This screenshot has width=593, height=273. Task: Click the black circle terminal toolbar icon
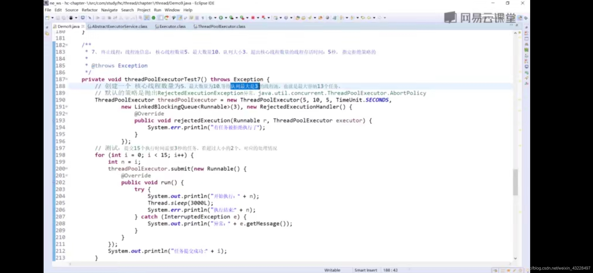click(x=71, y=18)
